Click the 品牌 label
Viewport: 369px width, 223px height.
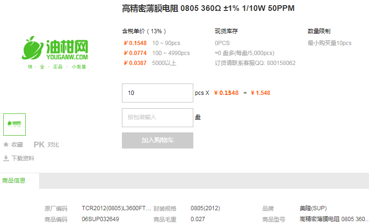pyautogui.click(x=268, y=208)
